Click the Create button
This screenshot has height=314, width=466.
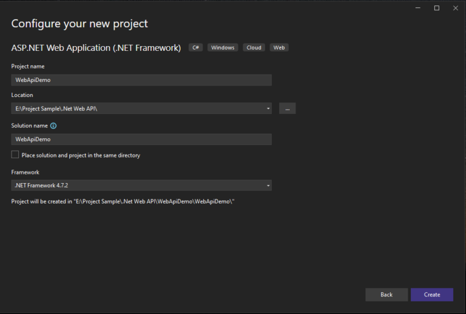click(432, 295)
